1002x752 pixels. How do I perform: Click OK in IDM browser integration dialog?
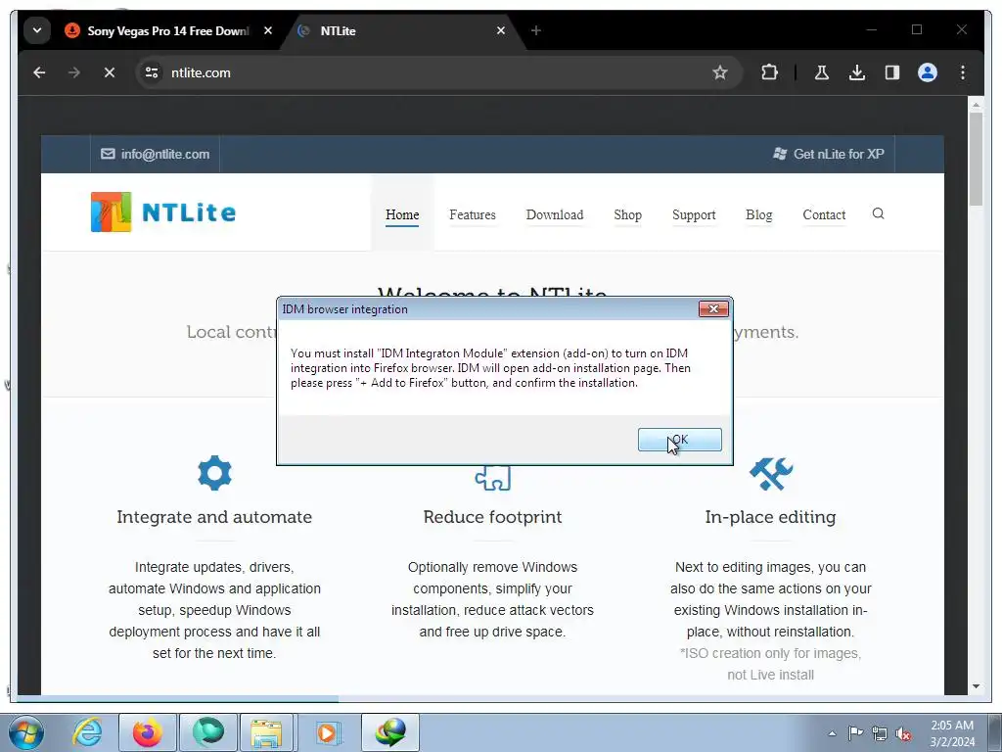(x=679, y=440)
